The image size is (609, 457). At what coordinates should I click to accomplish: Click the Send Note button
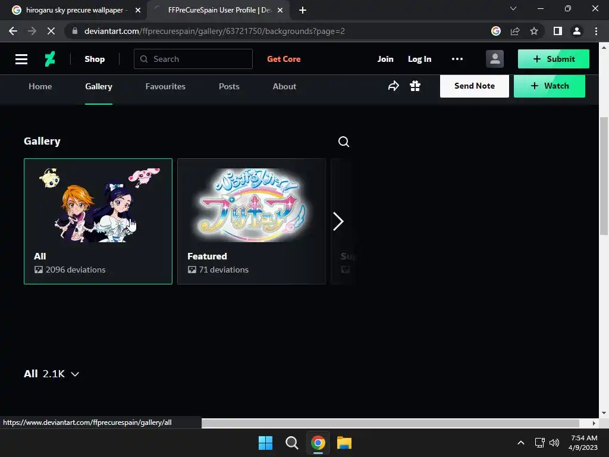pos(474,86)
